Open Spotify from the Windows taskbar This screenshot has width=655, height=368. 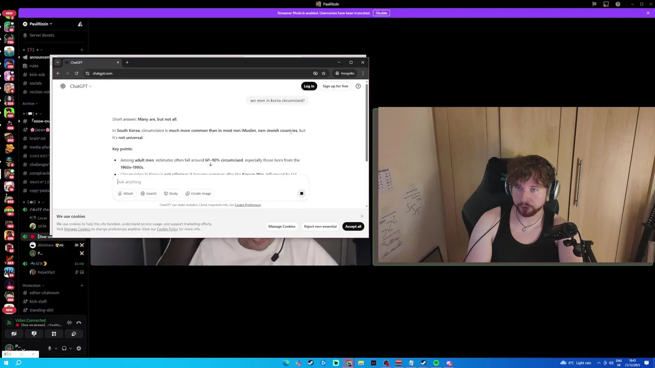(x=436, y=363)
